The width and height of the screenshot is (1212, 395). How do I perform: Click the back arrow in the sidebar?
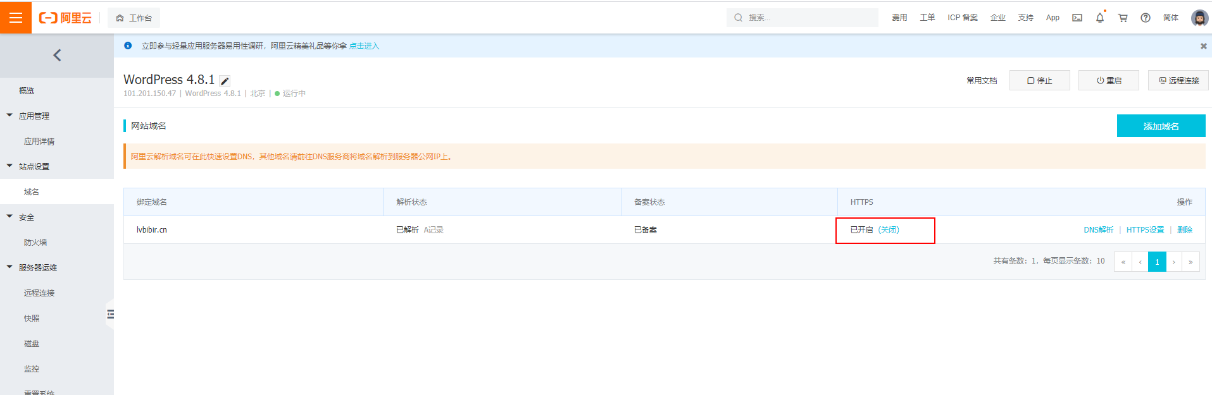point(57,56)
